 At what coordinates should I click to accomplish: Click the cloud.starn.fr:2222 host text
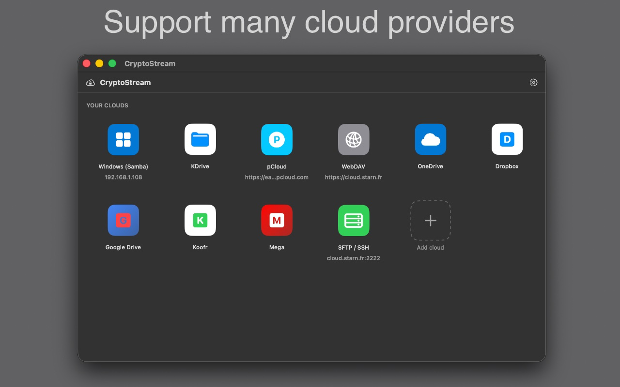[354, 258]
